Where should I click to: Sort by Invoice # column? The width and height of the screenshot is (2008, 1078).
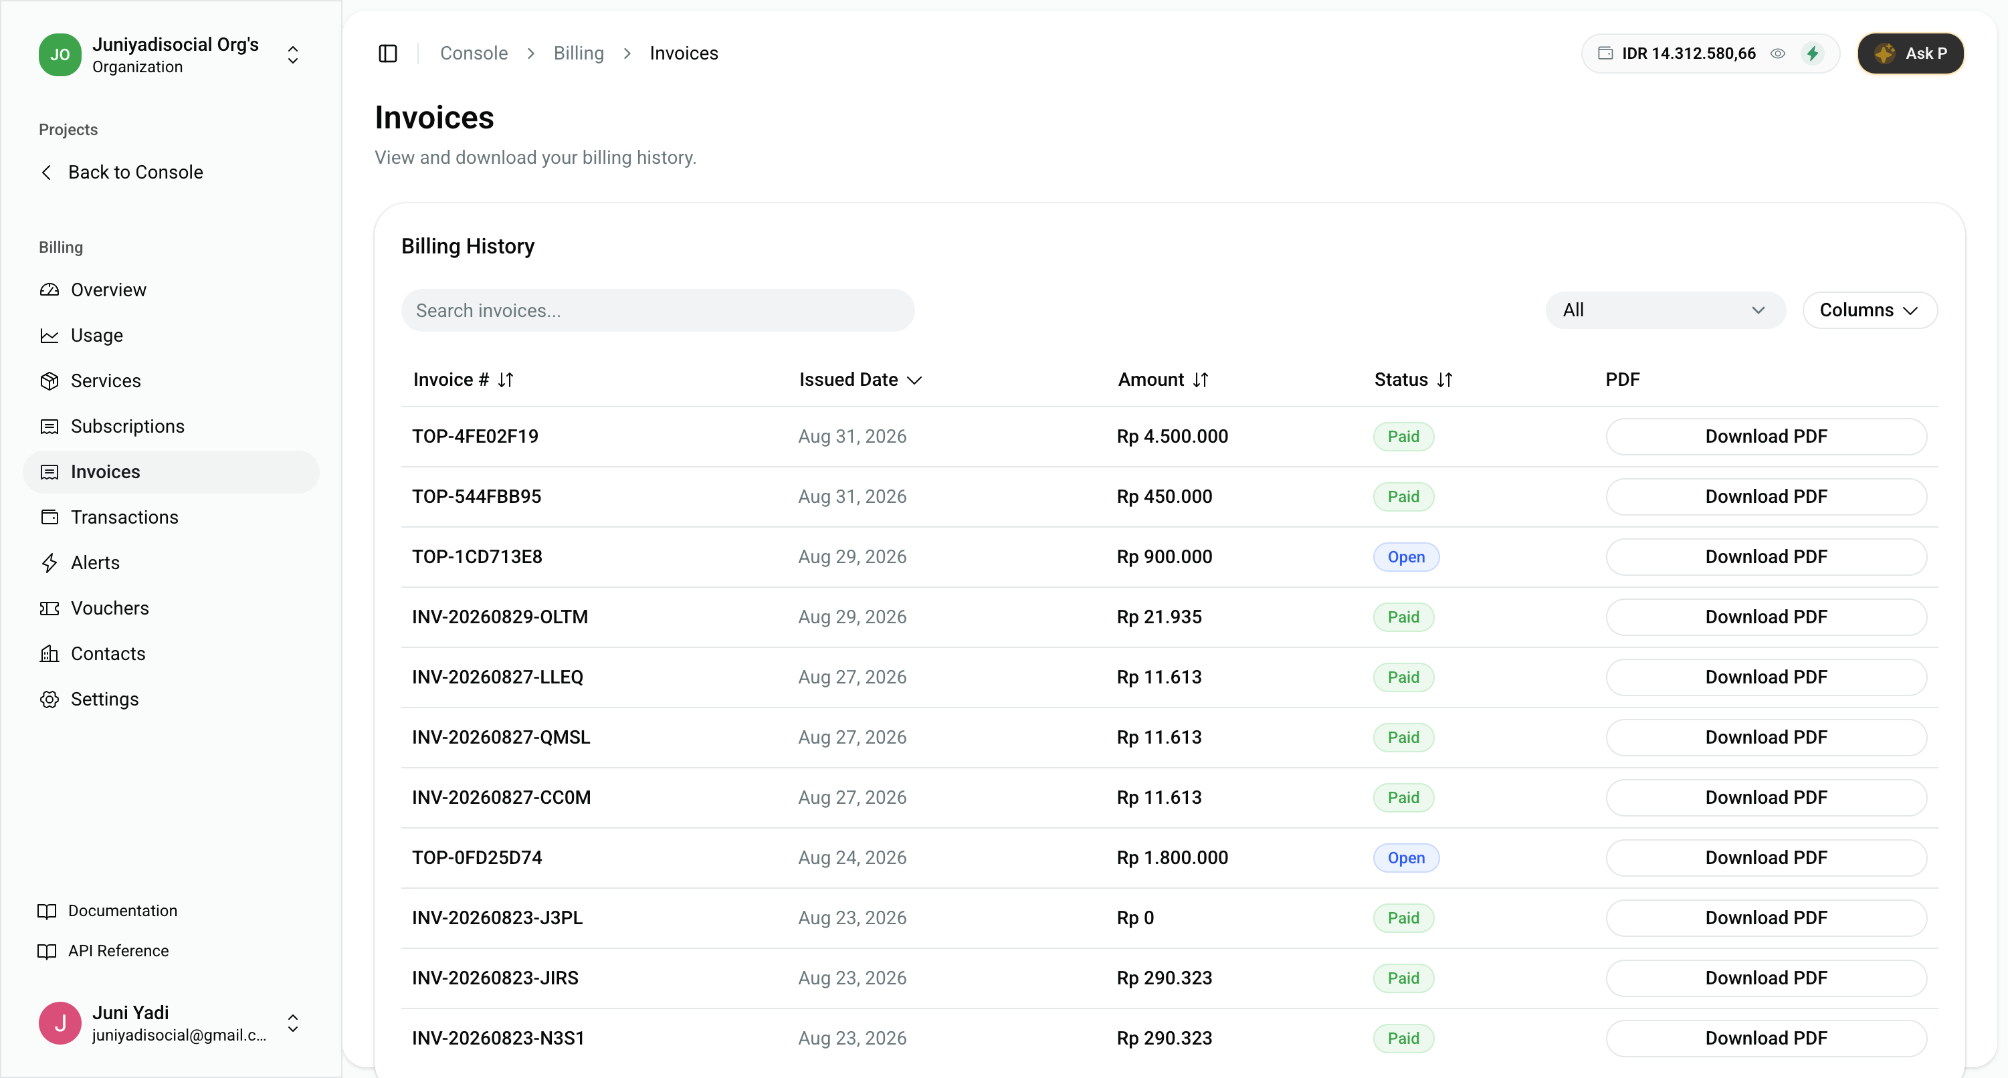click(463, 380)
